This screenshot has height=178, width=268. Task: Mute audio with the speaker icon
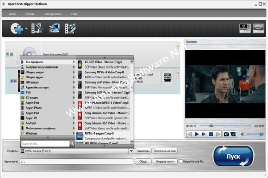tap(243, 134)
